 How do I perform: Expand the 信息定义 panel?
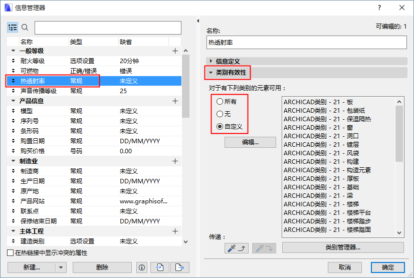[x=211, y=61]
